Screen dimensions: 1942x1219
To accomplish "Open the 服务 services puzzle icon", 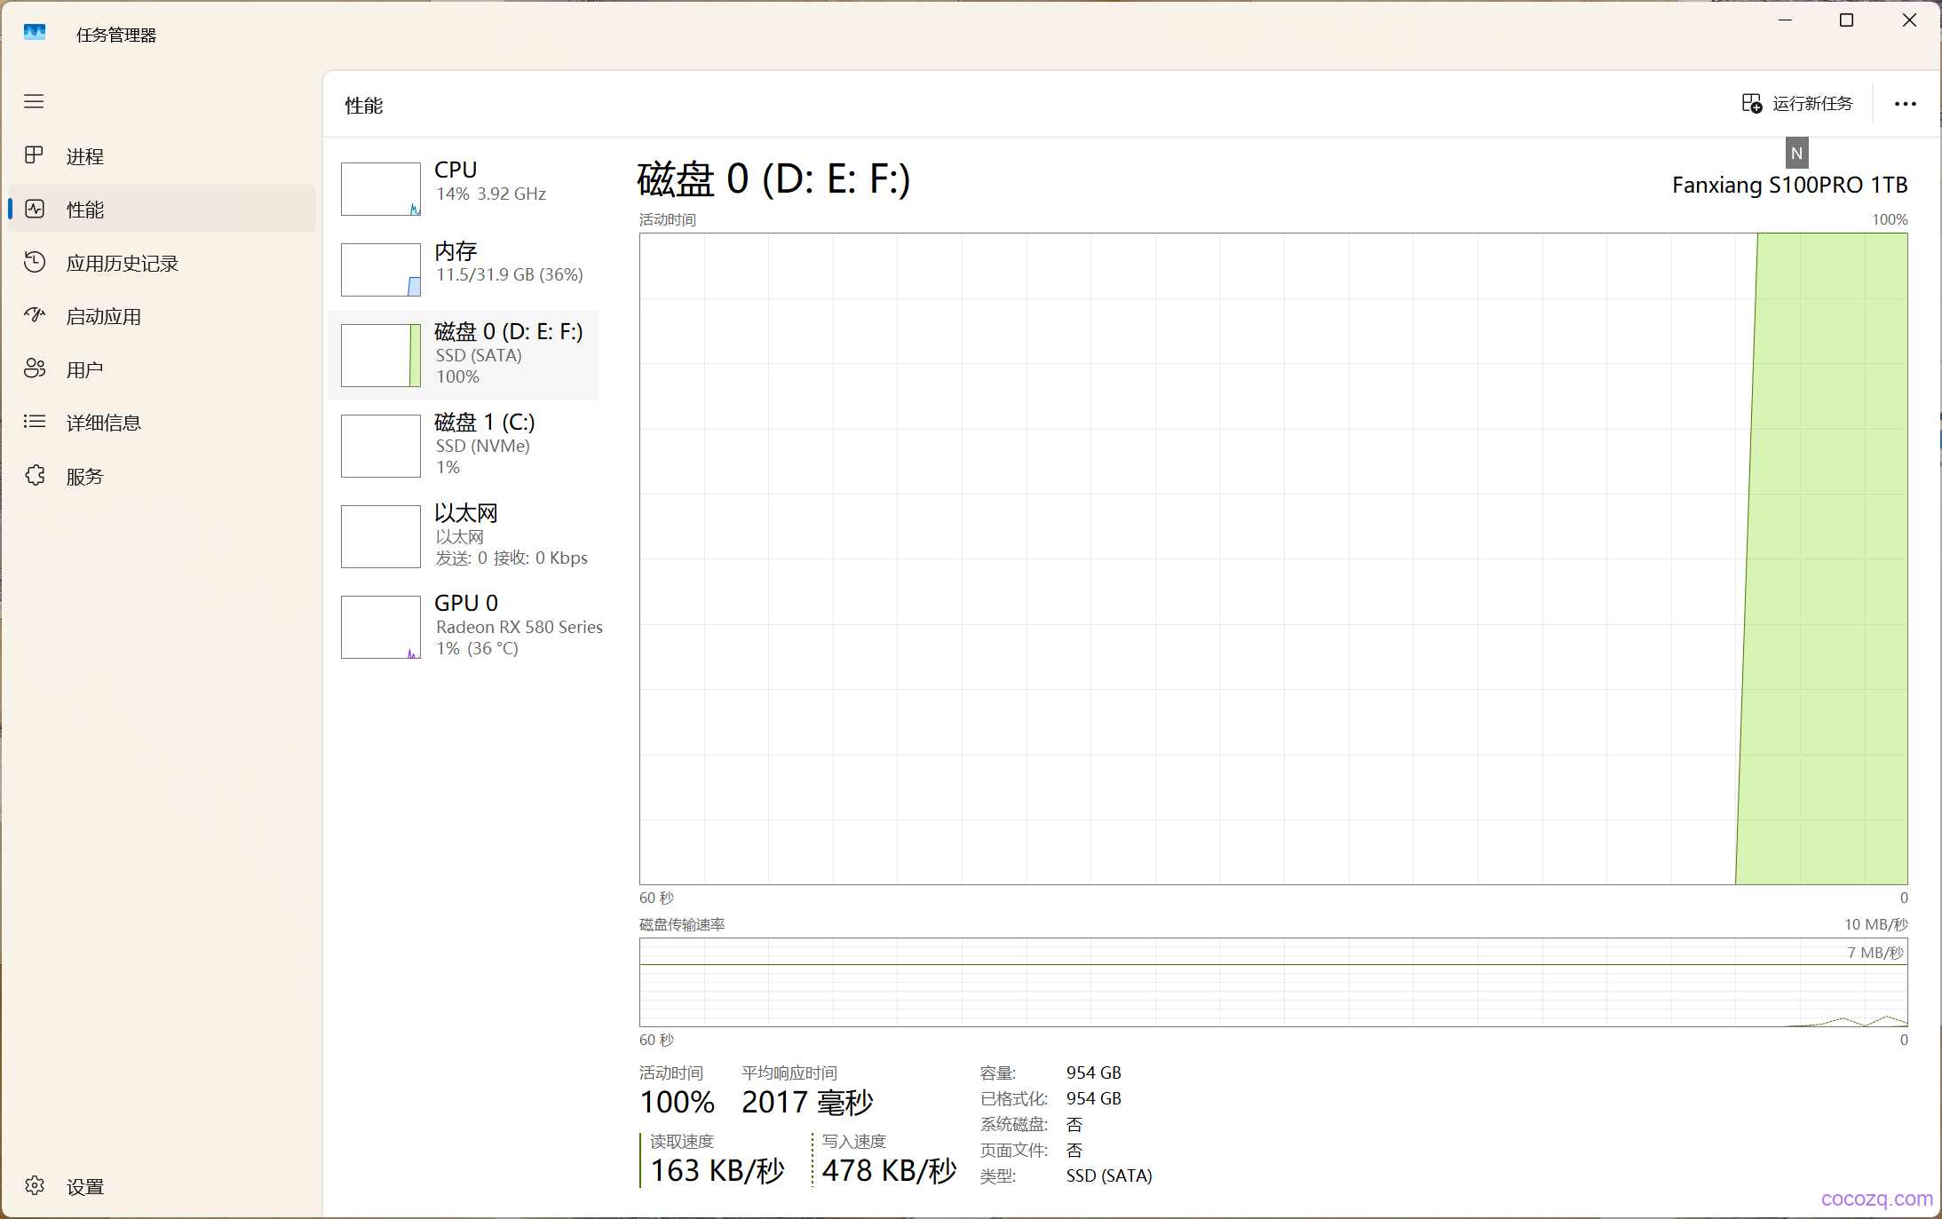I will click(35, 476).
